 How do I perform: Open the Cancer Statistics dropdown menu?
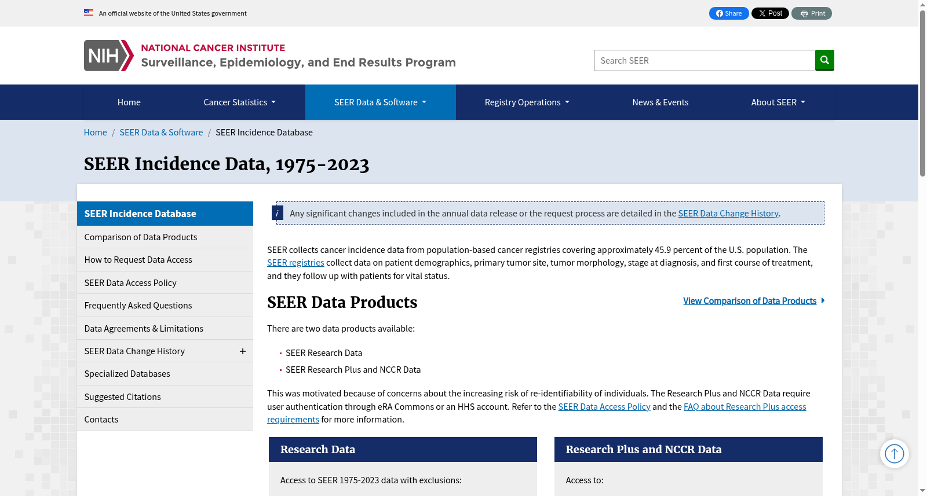(x=239, y=102)
